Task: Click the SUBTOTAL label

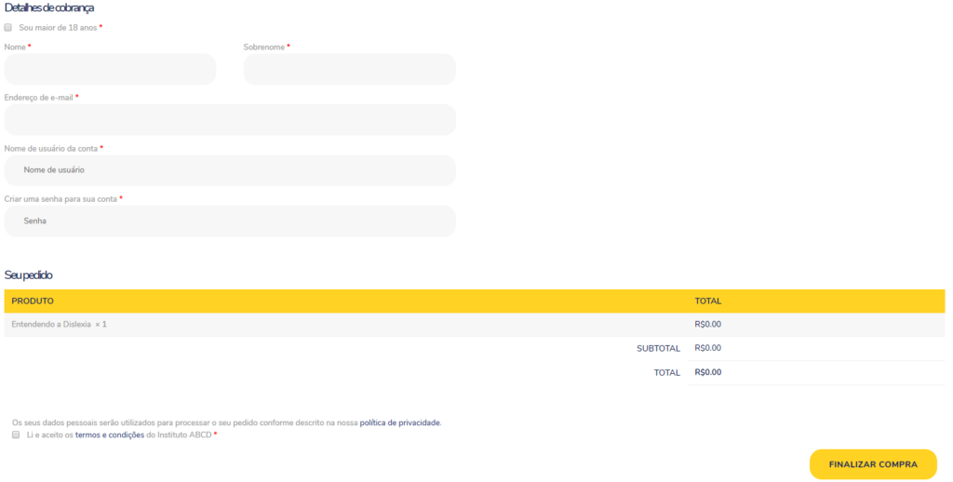Action: 658,348
